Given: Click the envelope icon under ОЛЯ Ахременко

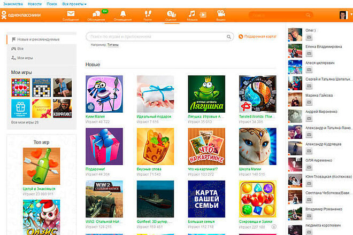Looking at the screenshot, I should 309,167.
